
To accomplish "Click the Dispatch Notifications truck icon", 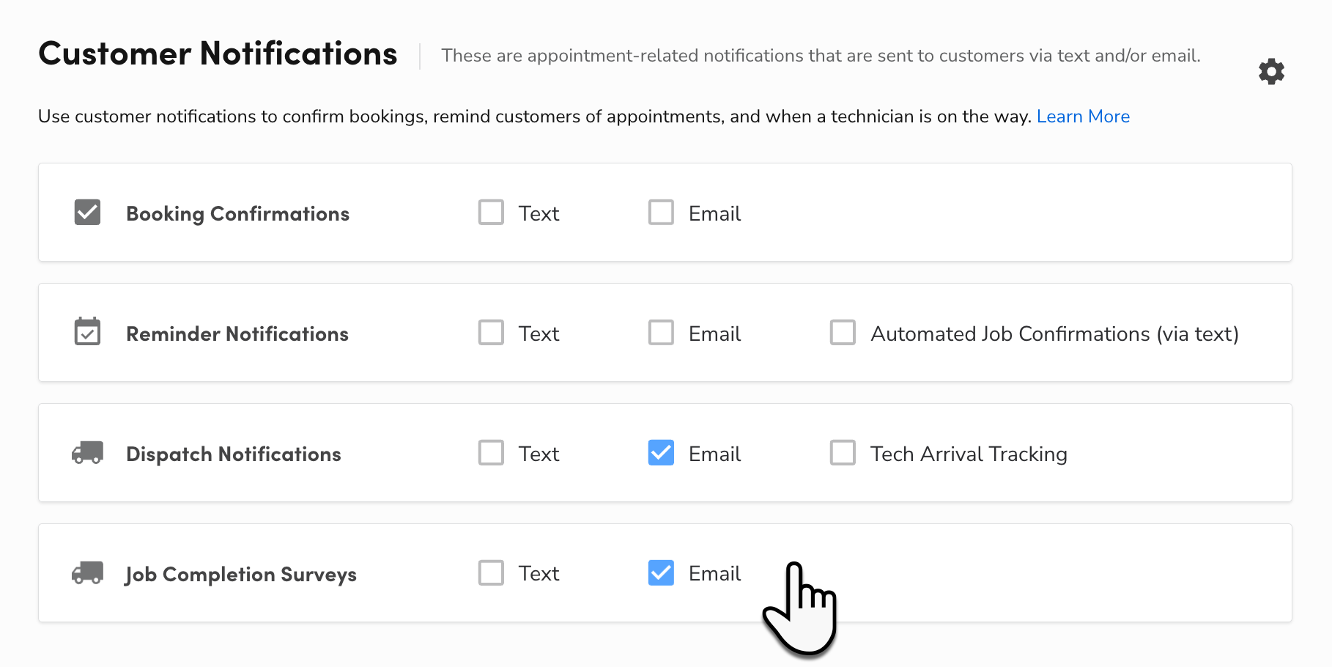I will 87,453.
